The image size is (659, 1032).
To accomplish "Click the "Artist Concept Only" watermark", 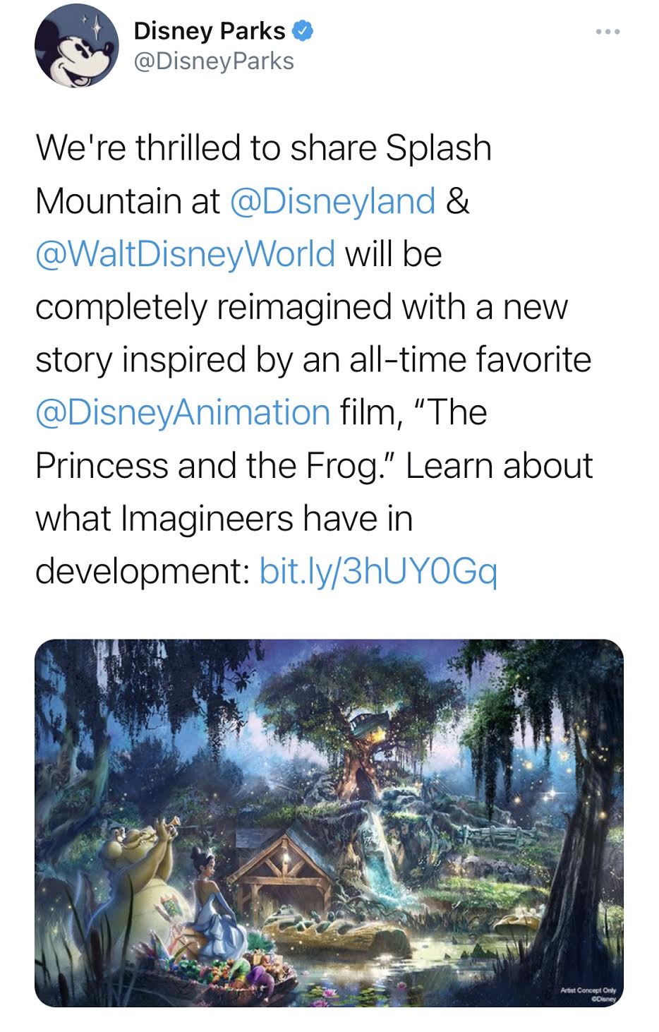I will (588, 990).
